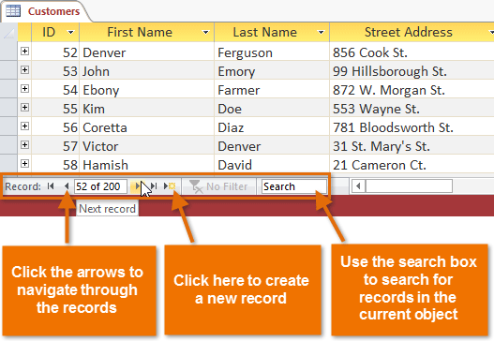Go to previous record arrow
Screen dimensions: 494x341
[x=67, y=186]
